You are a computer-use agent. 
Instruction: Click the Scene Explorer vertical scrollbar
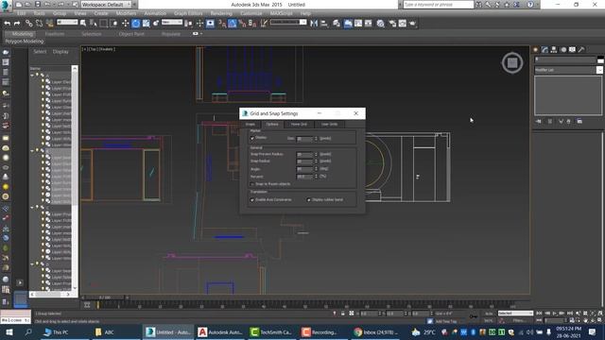click(75, 178)
